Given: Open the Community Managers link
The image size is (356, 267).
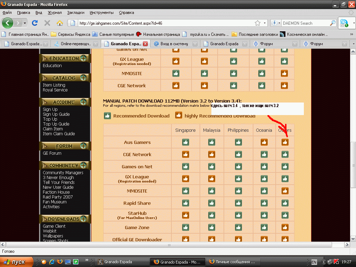Looking at the screenshot, I should coord(63,172).
